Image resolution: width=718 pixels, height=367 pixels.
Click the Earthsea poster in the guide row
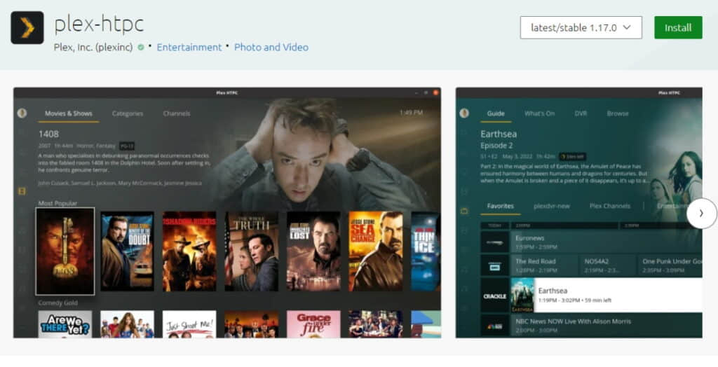[x=522, y=296]
